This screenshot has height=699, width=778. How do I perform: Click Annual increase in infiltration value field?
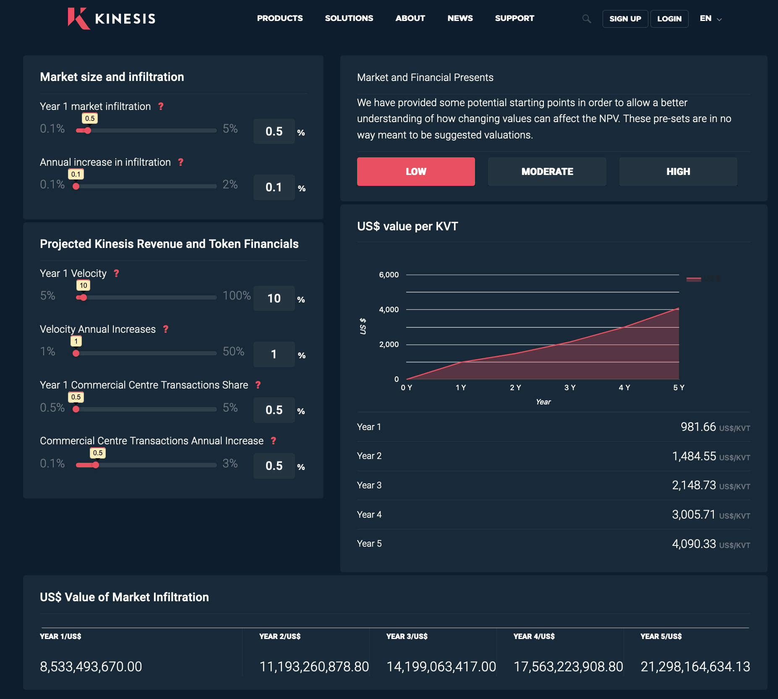274,187
